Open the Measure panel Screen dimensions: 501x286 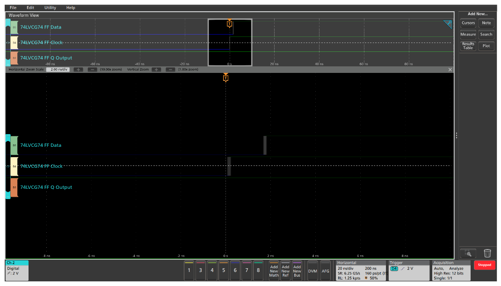pyautogui.click(x=468, y=34)
